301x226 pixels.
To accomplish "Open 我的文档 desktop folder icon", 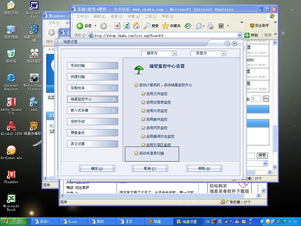I will [x=11, y=8].
